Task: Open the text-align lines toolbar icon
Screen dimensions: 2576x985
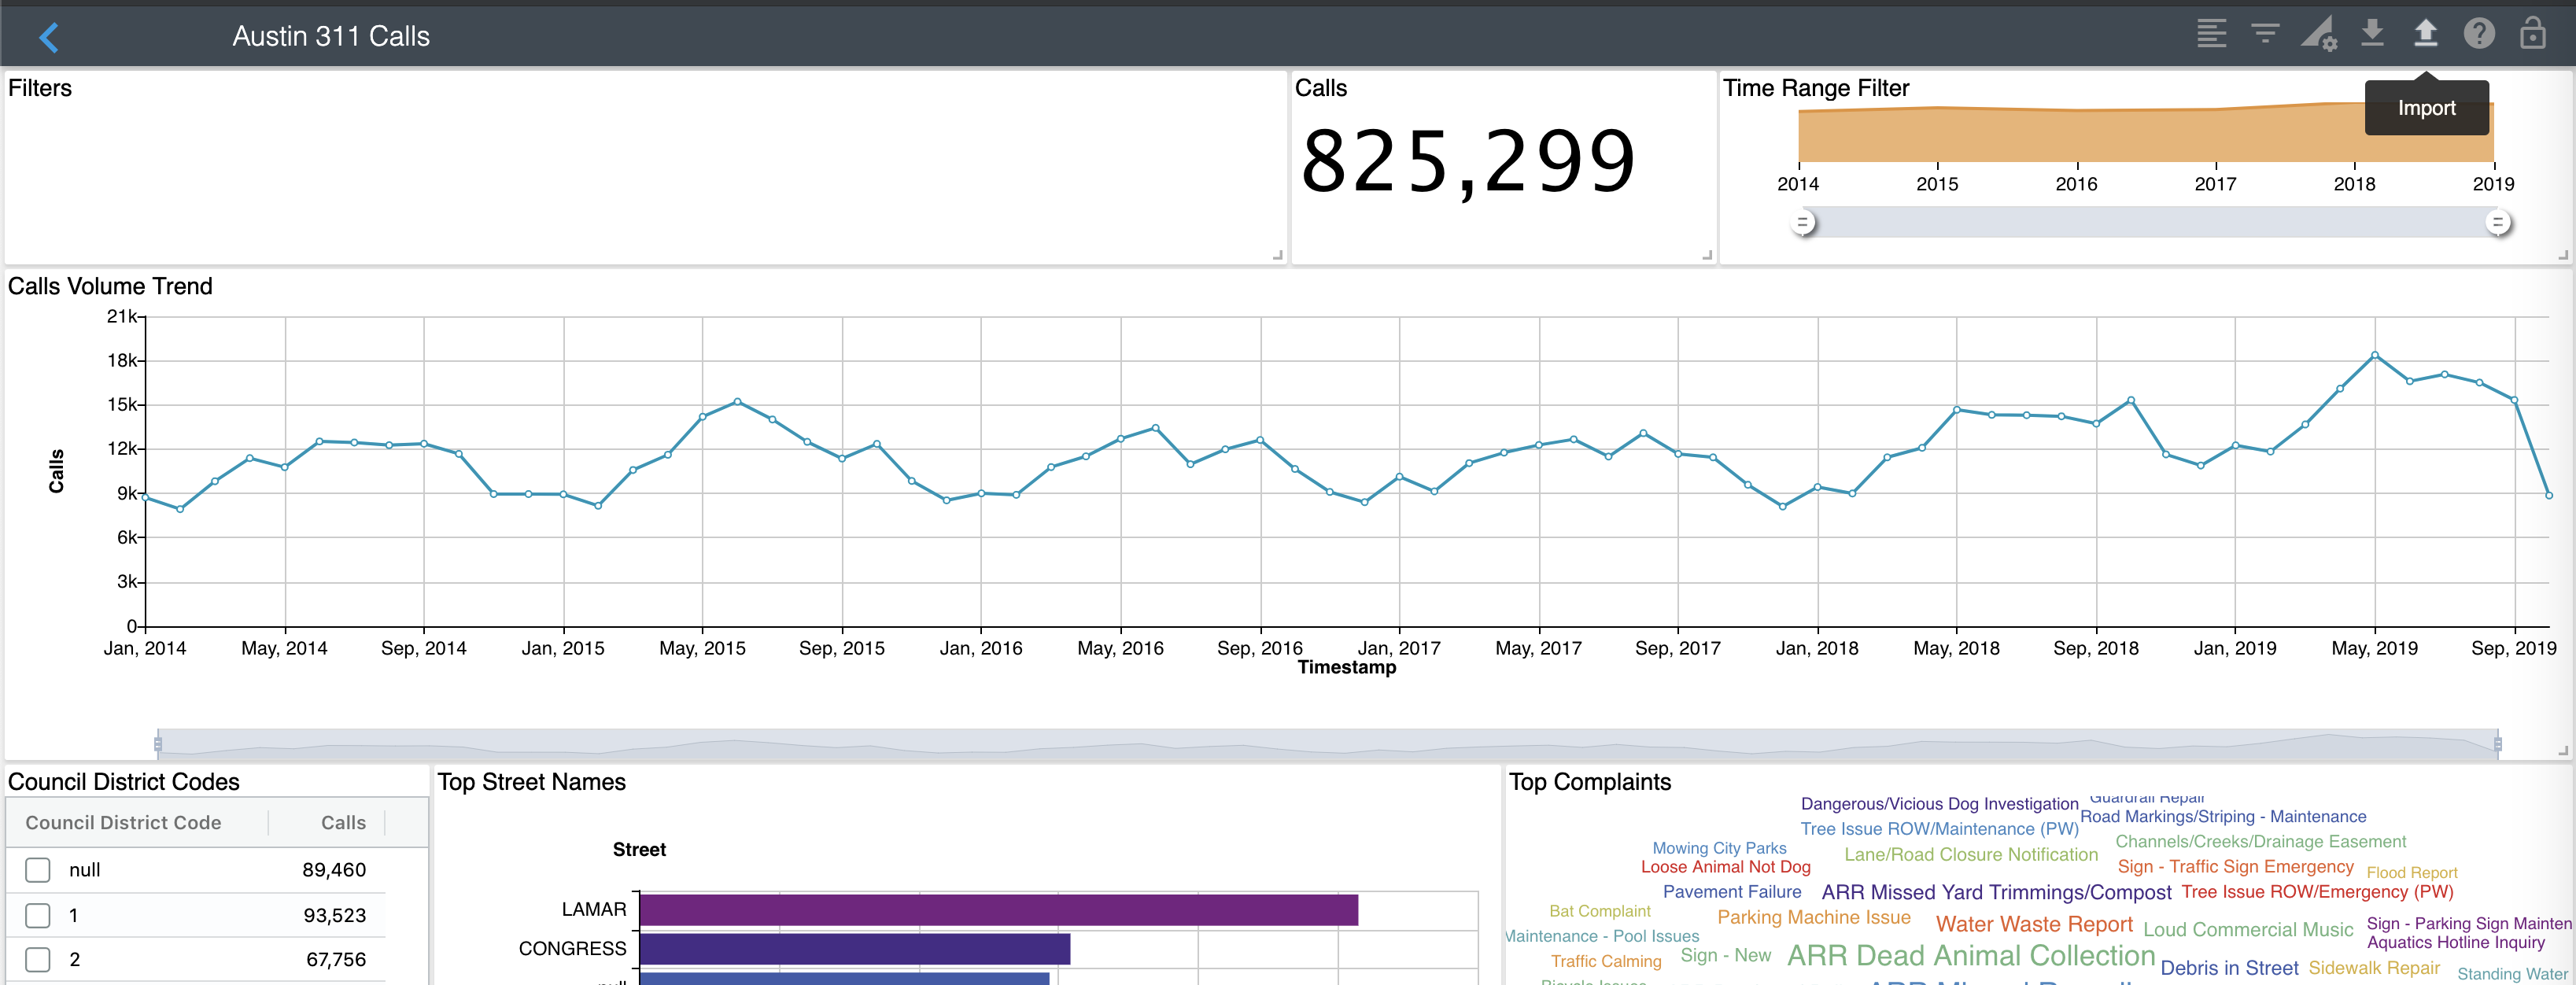Action: (2211, 34)
